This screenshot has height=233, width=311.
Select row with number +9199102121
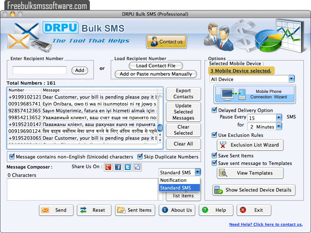(x=82, y=97)
